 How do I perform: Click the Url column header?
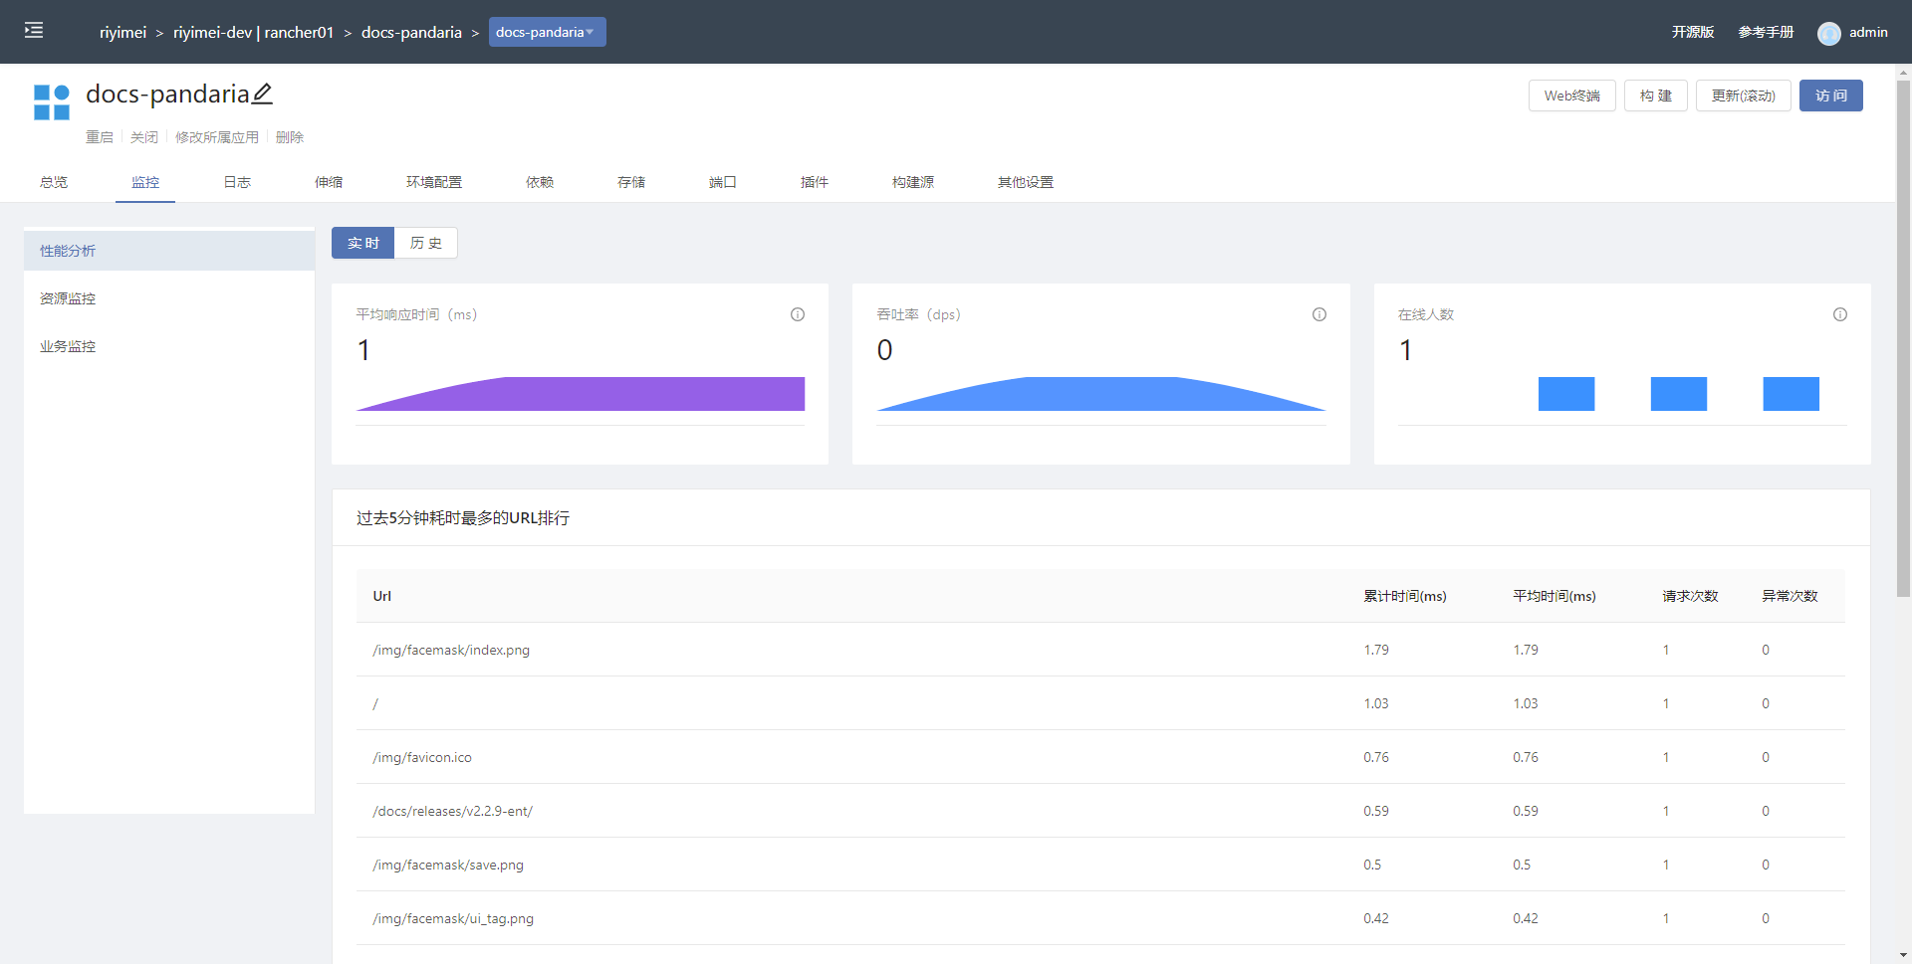pos(382,596)
